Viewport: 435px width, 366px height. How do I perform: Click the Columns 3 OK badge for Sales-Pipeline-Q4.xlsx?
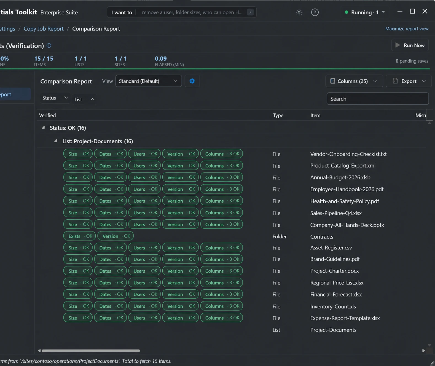click(x=221, y=212)
